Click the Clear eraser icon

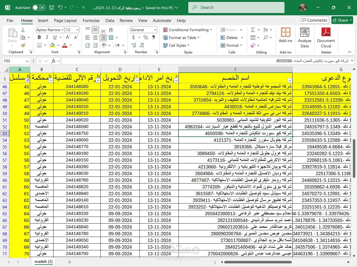(253, 45)
